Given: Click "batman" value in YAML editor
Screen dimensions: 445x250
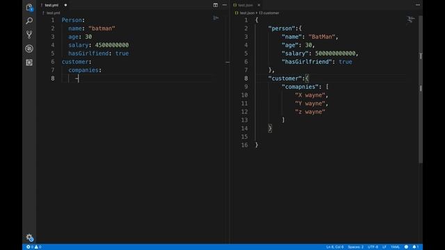Looking at the screenshot, I should (x=102, y=28).
